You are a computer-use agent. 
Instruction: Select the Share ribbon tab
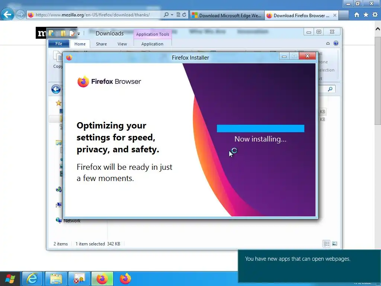(101, 44)
